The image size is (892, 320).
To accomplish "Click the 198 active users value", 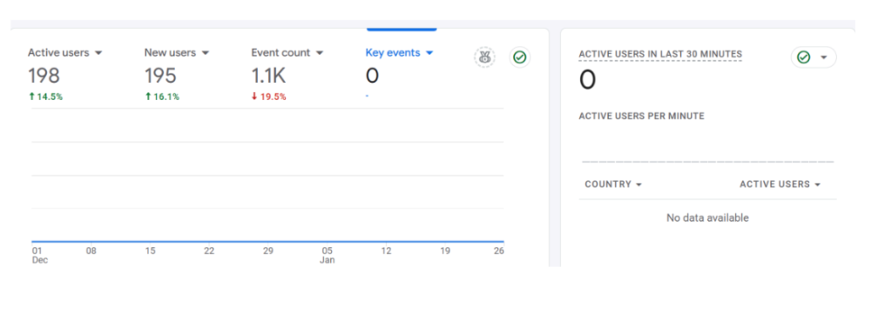I will tap(44, 76).
